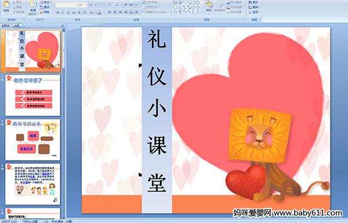
Task: Select the Format Painter brush icon
Action: pos(14,12)
